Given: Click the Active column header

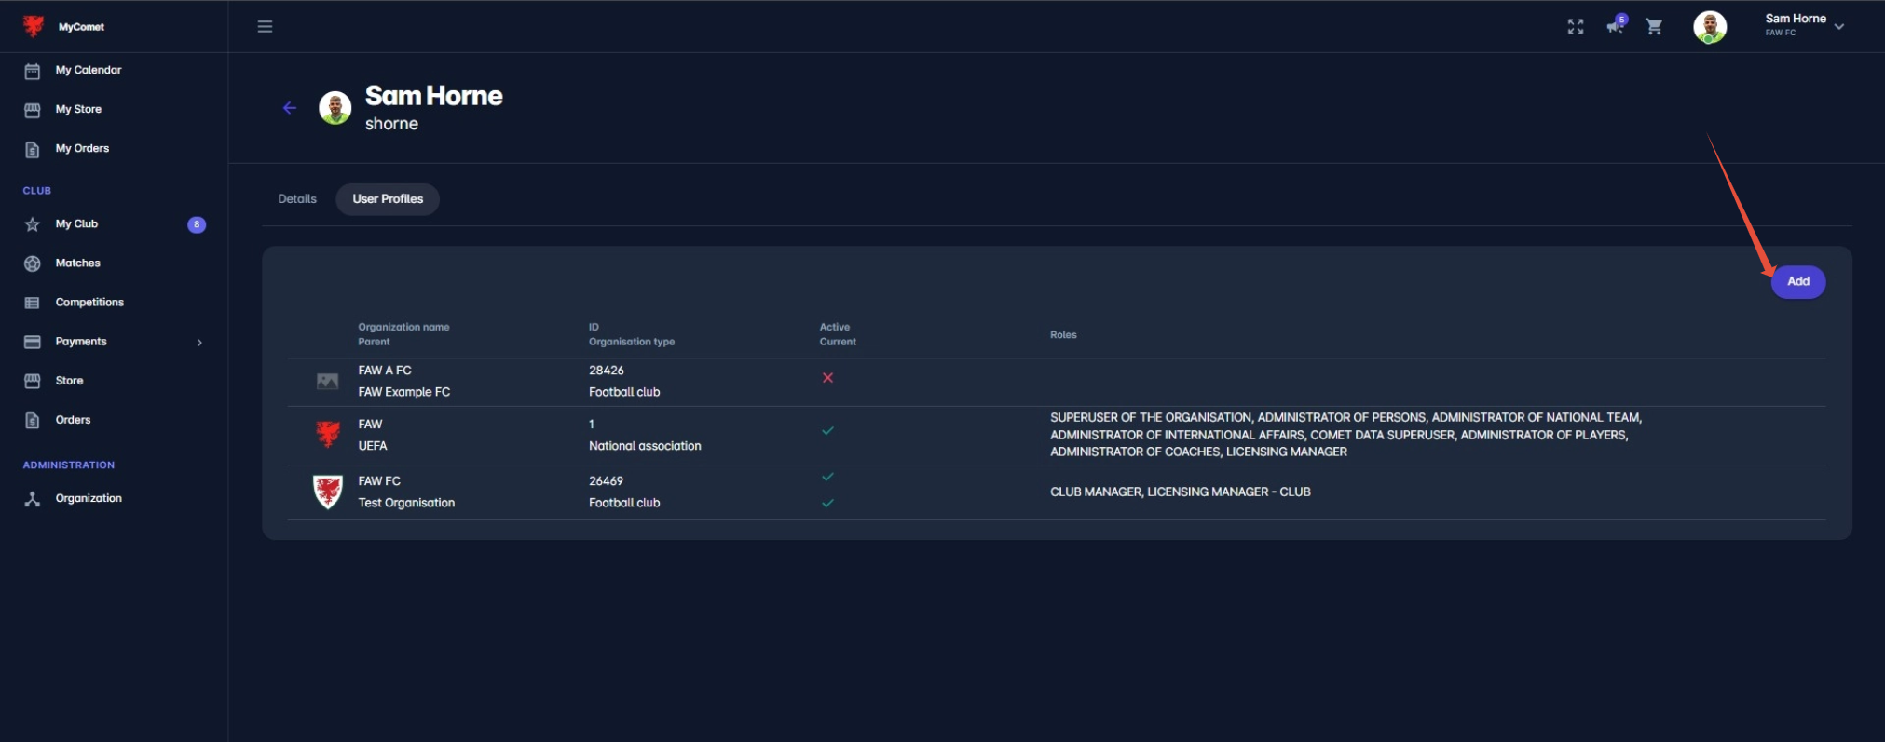Looking at the screenshot, I should (835, 327).
